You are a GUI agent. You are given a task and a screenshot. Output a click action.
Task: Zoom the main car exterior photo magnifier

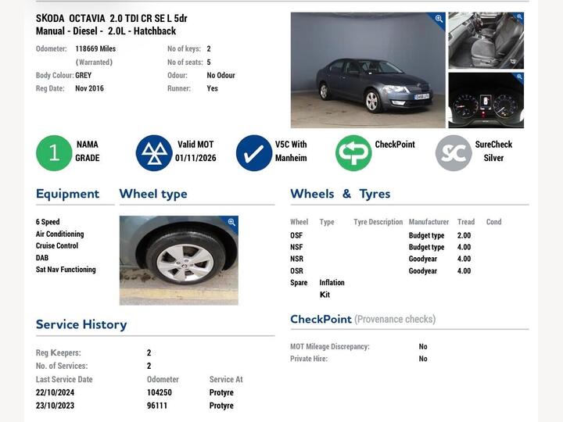point(439,19)
